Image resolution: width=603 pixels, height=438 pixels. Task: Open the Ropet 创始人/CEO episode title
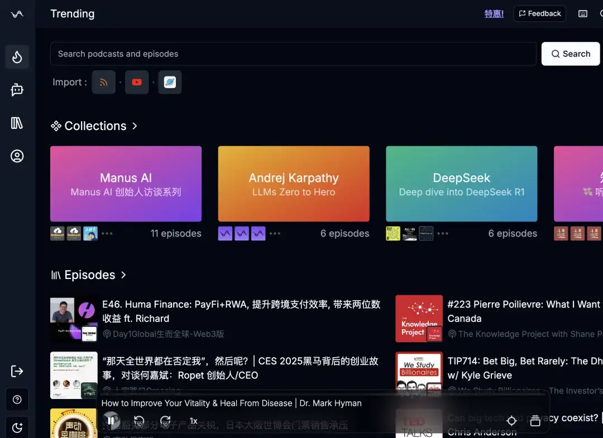click(240, 368)
